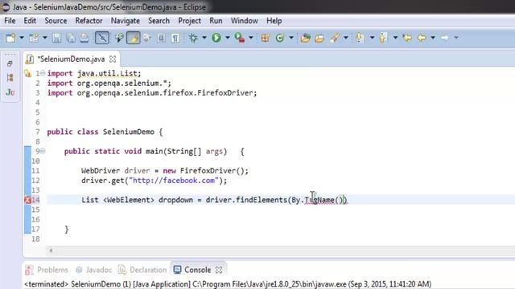515x289 pixels.
Task: Open the Previous Annotation dropdown arrow
Action: [395, 38]
